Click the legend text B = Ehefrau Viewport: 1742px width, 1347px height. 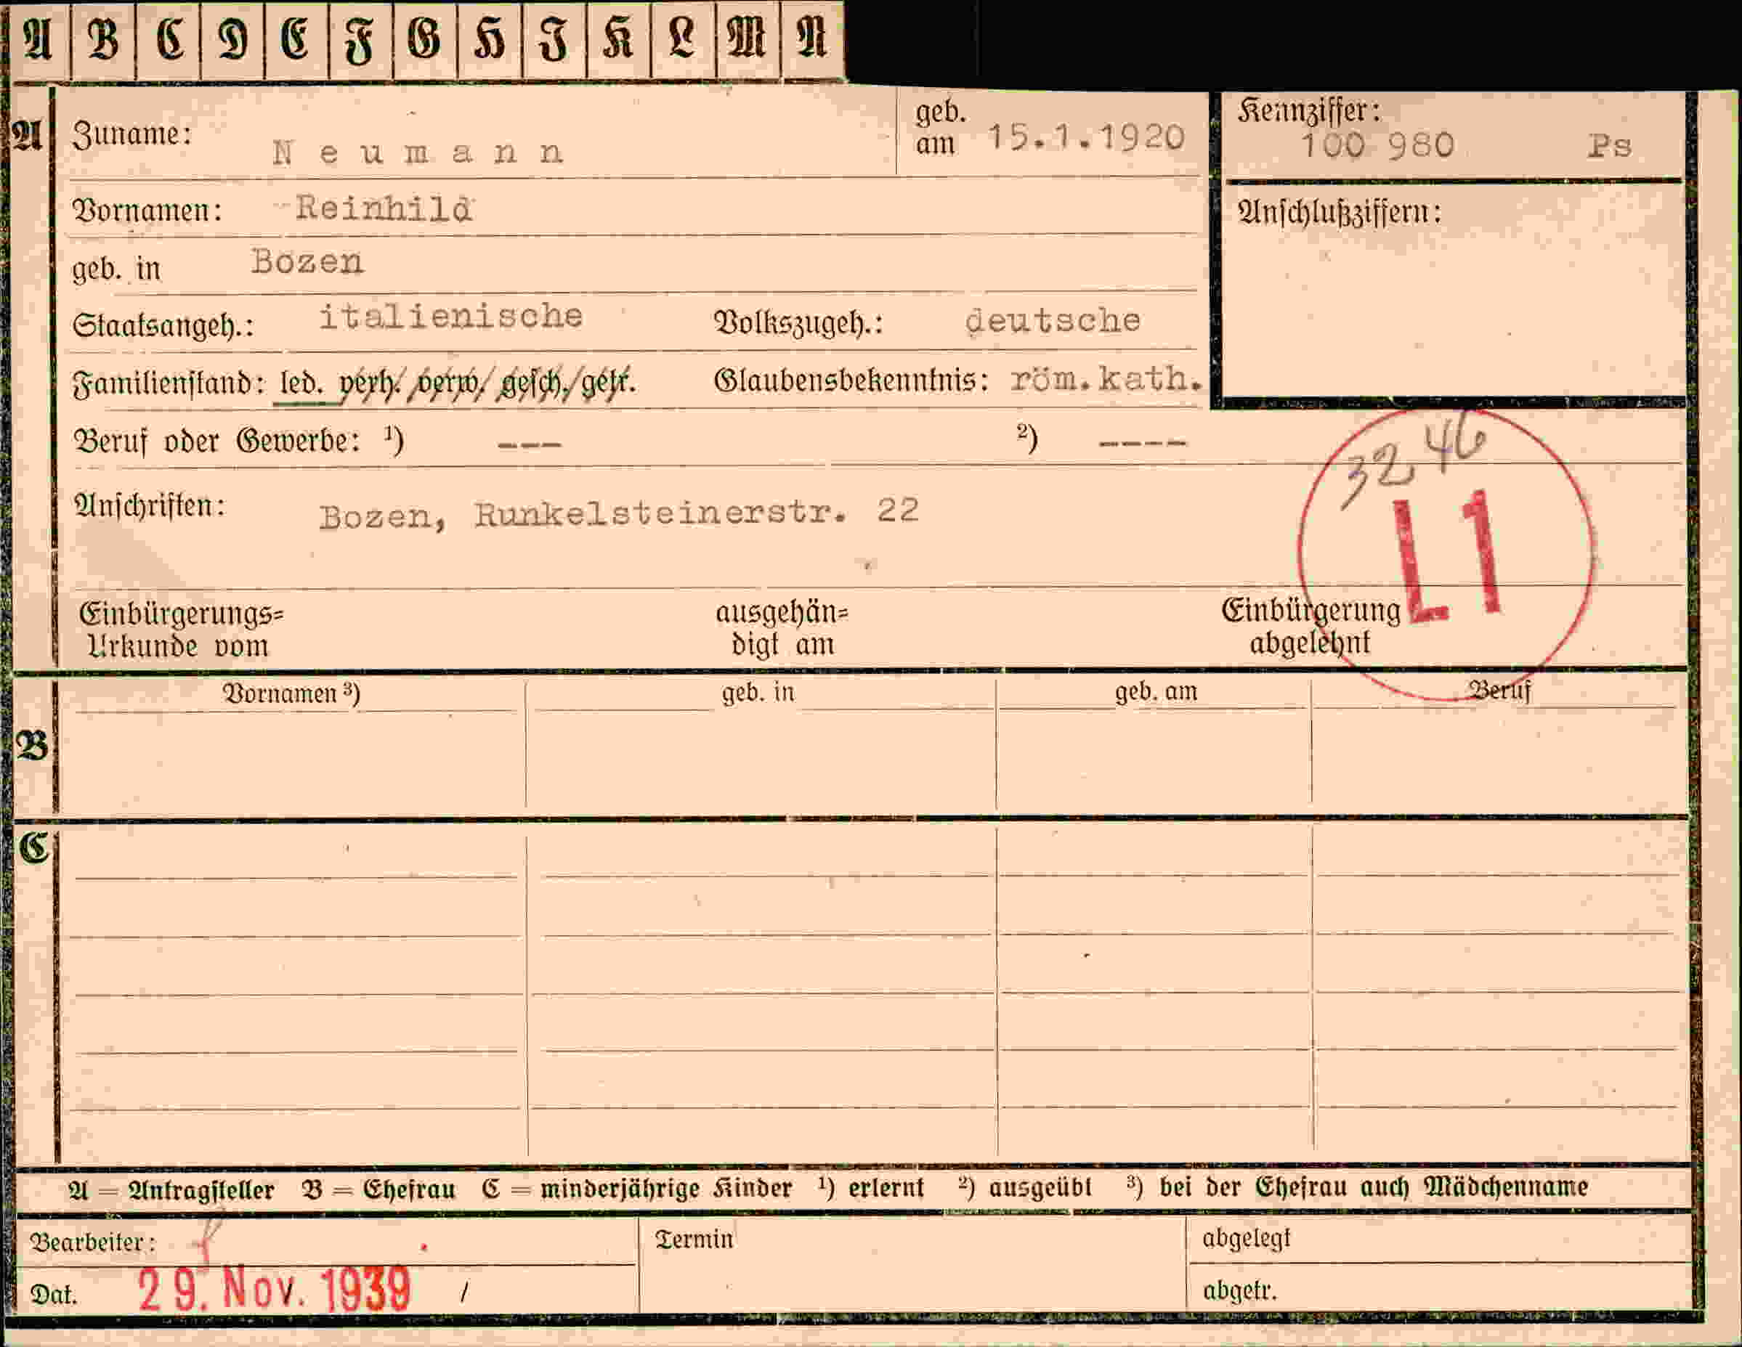click(378, 1189)
